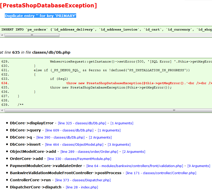Viewport: 212px width, 195px height.
Task: Open line 325 classes/db/Db.php trace link
Action: click(x=82, y=123)
